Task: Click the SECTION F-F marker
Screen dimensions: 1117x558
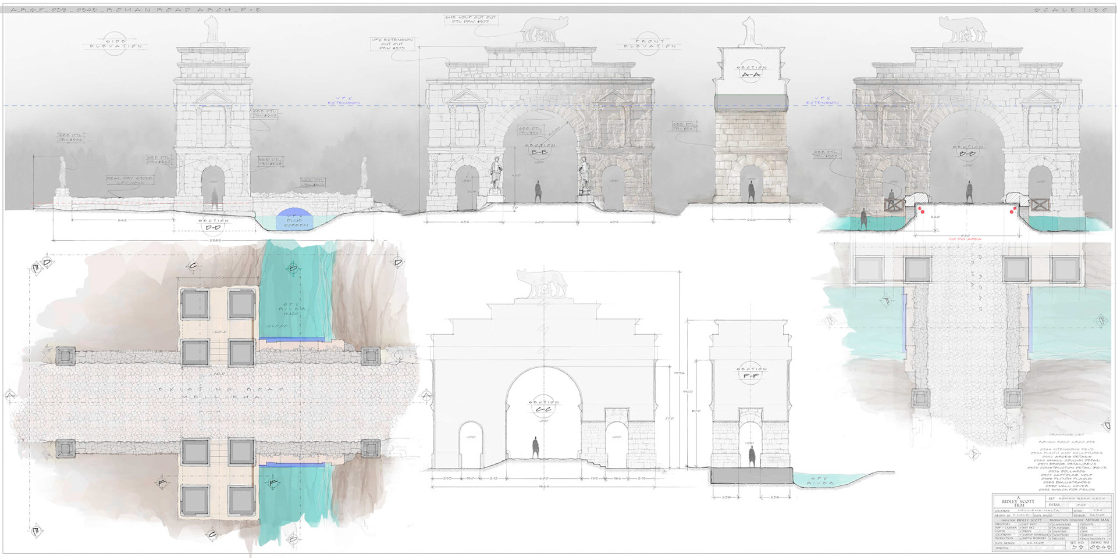Action: pos(751,372)
